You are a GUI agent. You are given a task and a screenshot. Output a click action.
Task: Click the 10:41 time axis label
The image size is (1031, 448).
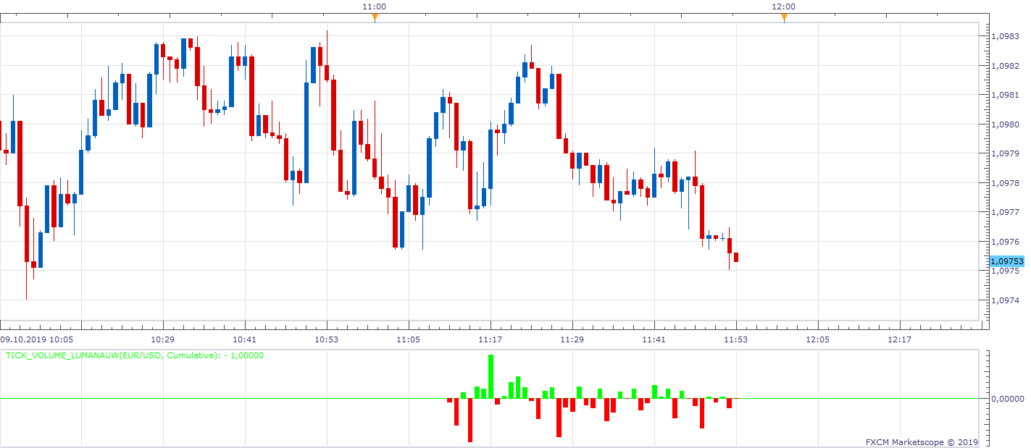click(x=245, y=339)
